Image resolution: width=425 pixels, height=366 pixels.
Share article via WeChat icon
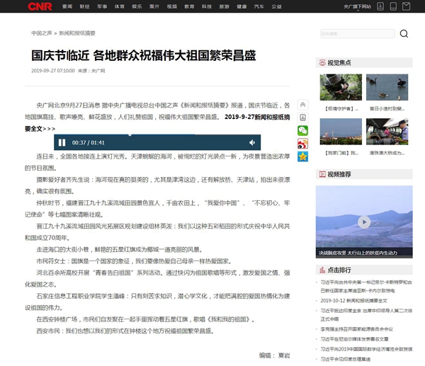coord(302,130)
